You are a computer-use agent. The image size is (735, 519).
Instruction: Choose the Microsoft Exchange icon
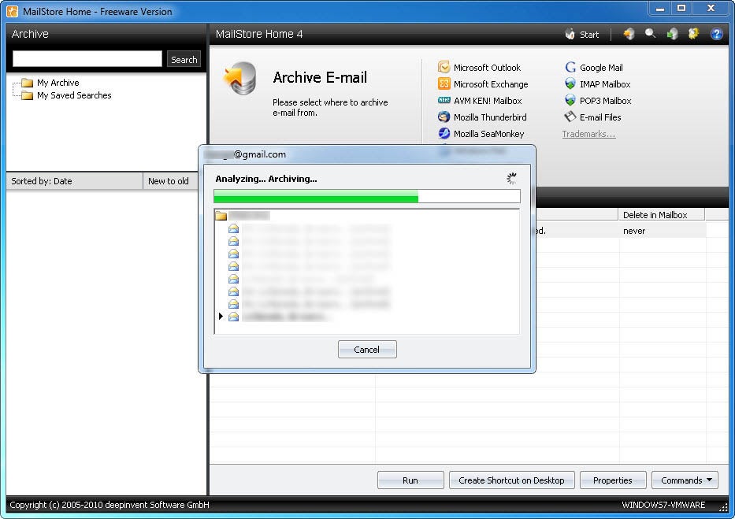(x=444, y=83)
